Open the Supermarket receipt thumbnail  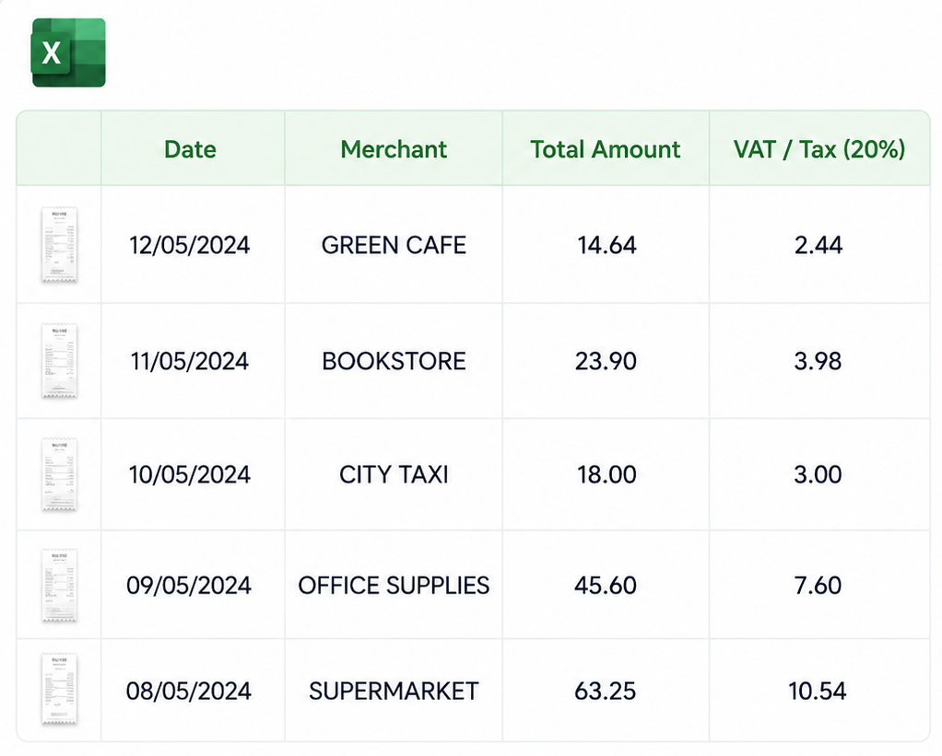pyautogui.click(x=60, y=690)
